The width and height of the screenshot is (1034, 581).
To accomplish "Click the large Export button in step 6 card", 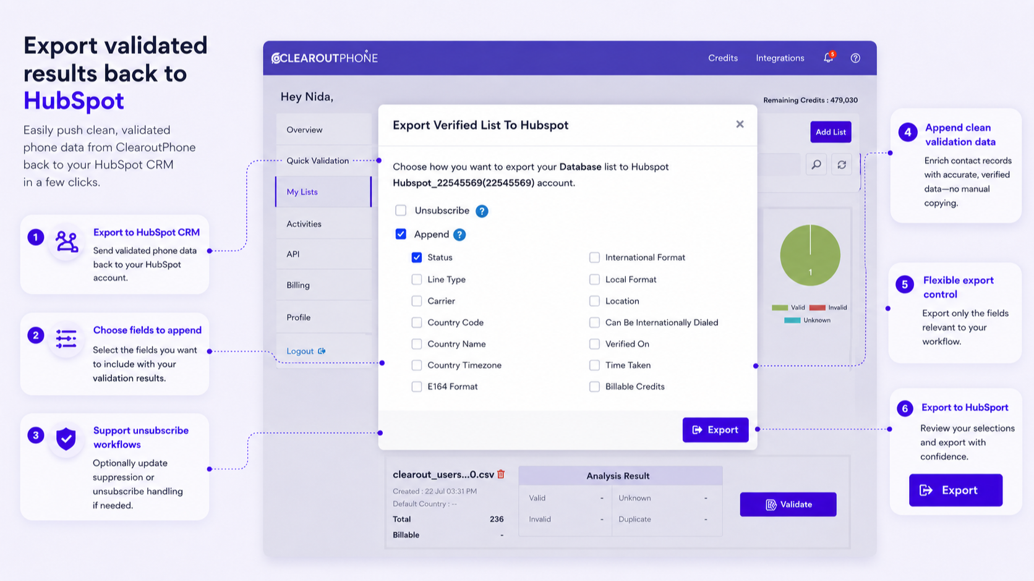I will point(955,490).
